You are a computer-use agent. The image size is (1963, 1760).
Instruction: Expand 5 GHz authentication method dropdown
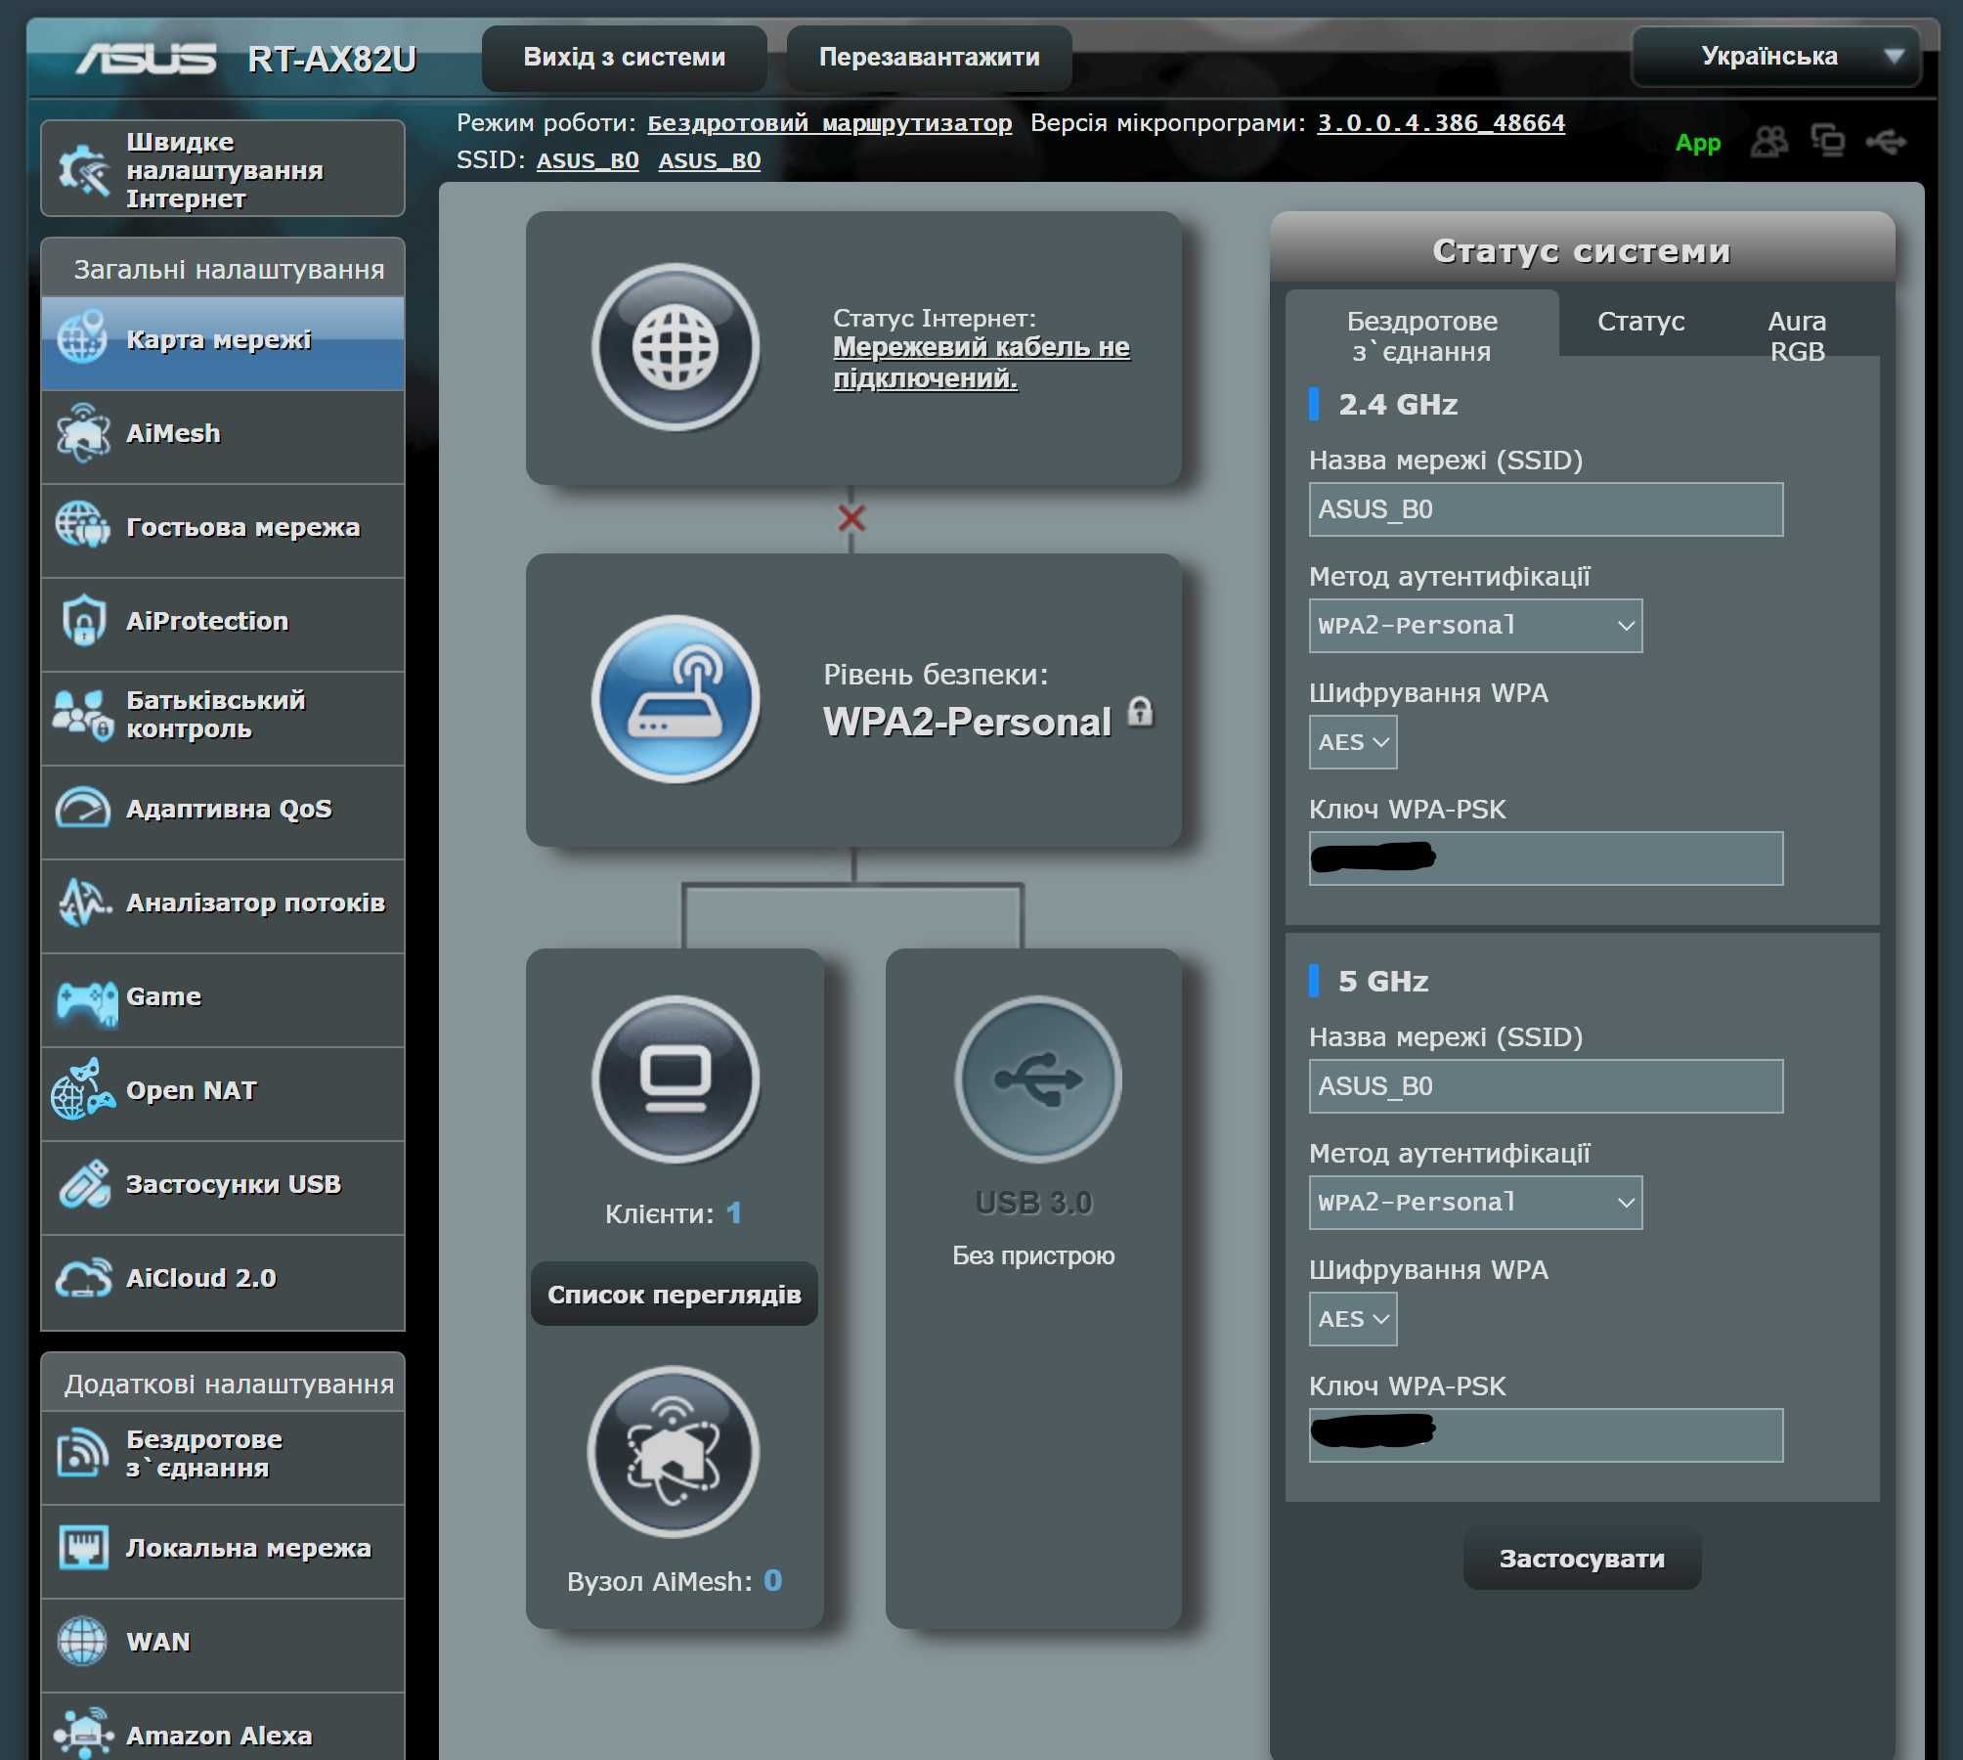pos(1475,1203)
